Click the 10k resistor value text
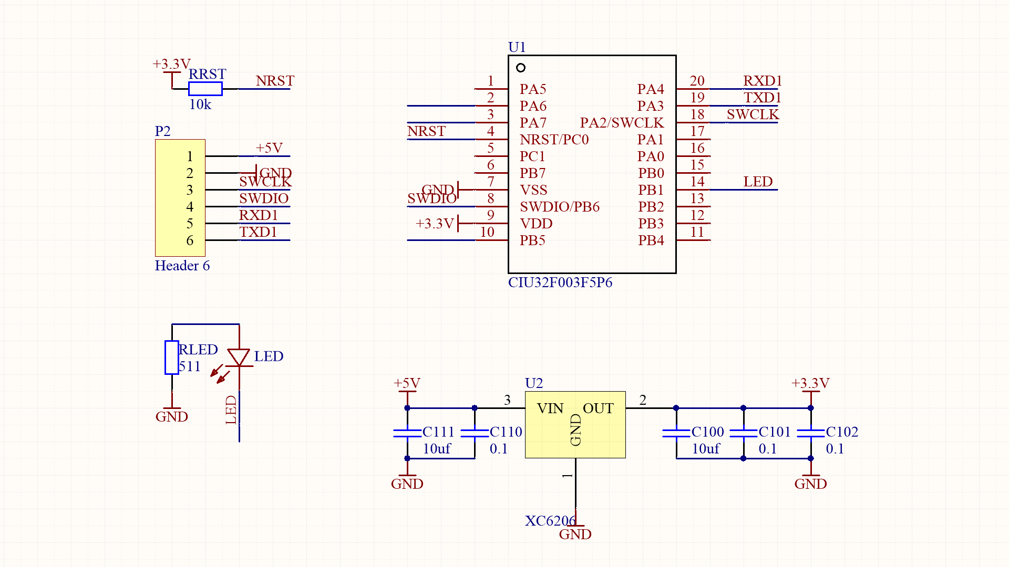 [200, 104]
